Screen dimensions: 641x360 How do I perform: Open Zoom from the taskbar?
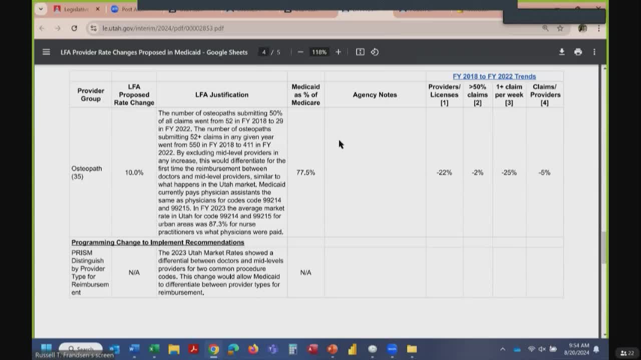pos(392,349)
